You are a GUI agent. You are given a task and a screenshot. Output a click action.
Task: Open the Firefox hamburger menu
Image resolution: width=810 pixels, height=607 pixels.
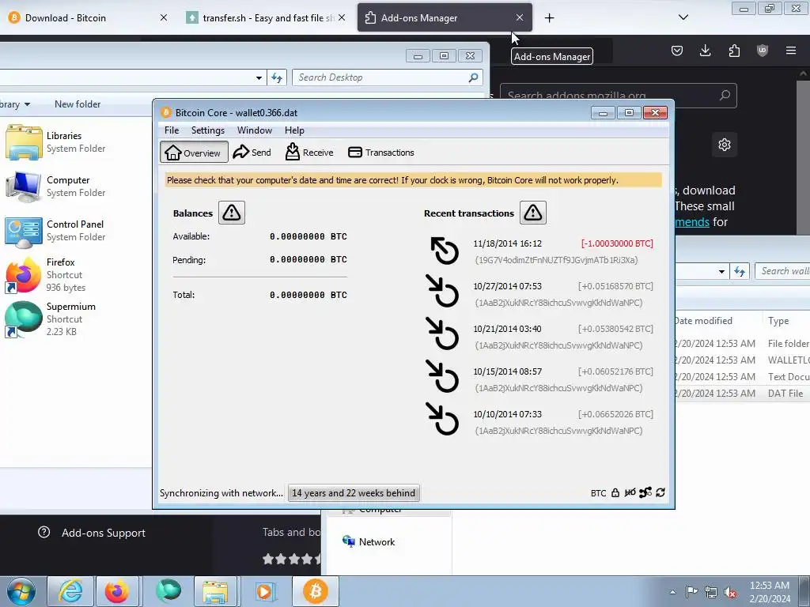point(791,51)
